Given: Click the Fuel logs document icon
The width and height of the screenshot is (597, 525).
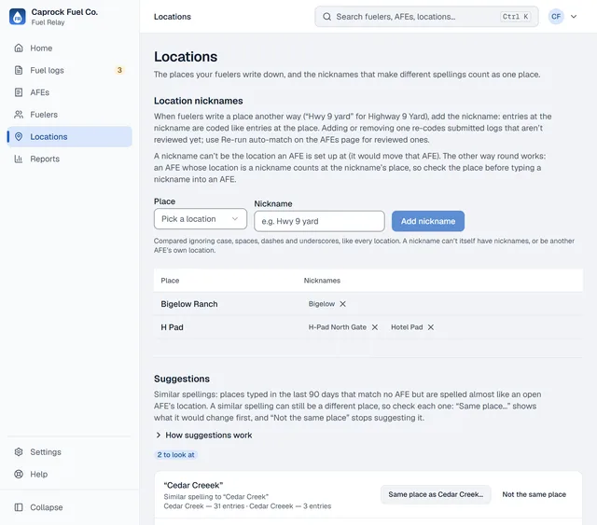Looking at the screenshot, I should [19, 70].
